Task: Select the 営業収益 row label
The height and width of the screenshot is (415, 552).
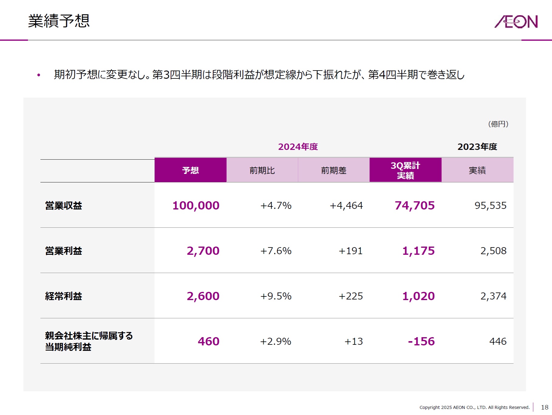Action: tap(63, 206)
